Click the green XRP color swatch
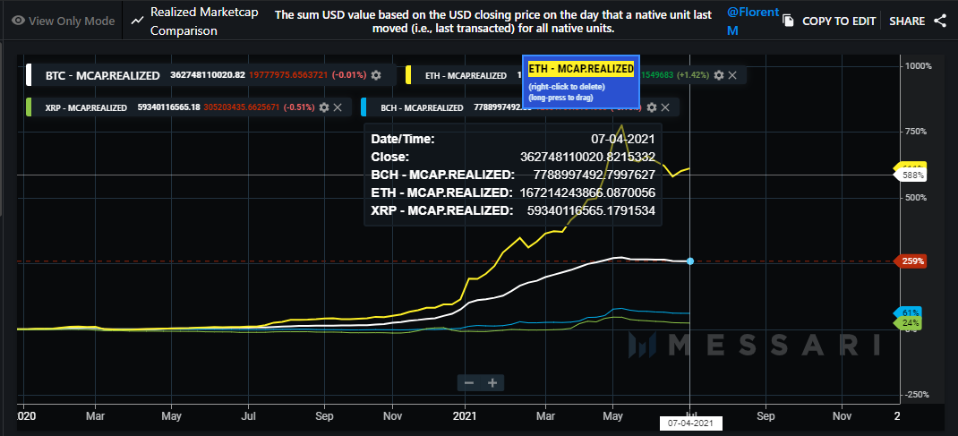Viewport: 958px width, 436px height. tap(29, 107)
